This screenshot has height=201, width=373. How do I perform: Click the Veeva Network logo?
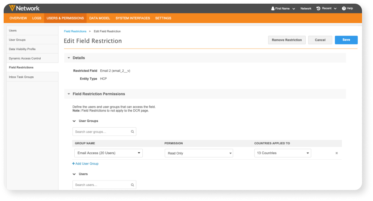click(24, 8)
